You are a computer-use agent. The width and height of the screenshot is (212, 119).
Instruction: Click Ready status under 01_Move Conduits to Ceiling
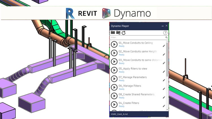122,46
